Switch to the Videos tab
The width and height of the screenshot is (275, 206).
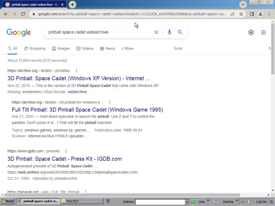coord(85,49)
